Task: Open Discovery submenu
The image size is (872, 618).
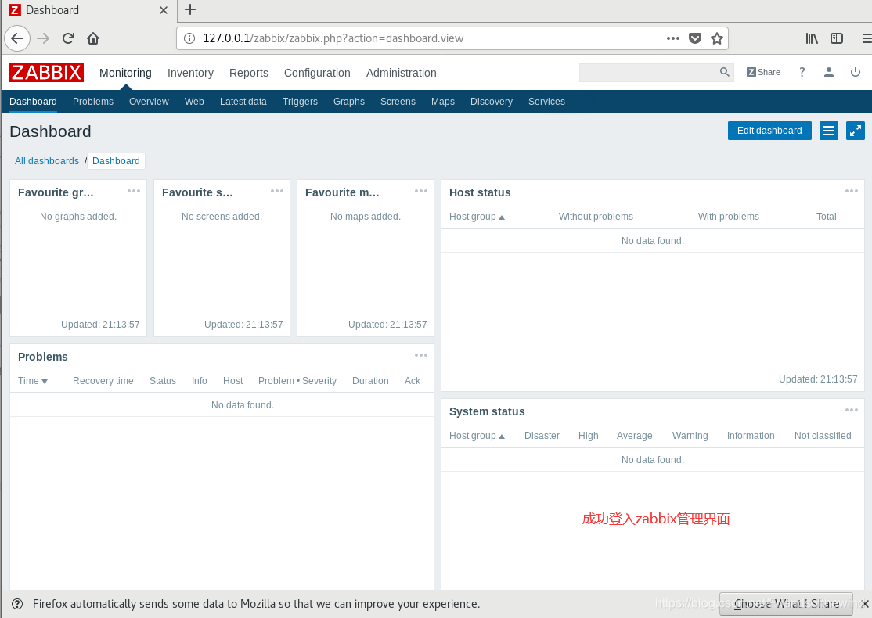Action: click(x=491, y=102)
